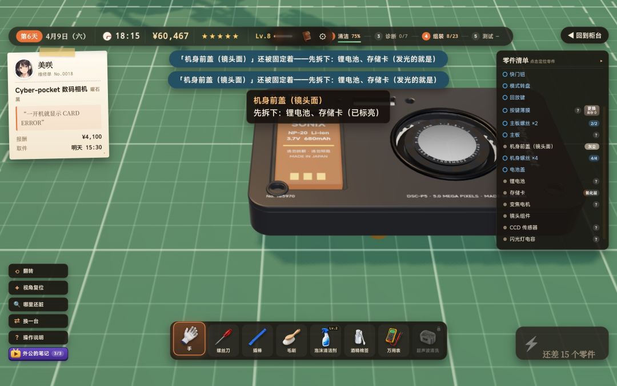Click the clock icon beside 18:15

107,36
